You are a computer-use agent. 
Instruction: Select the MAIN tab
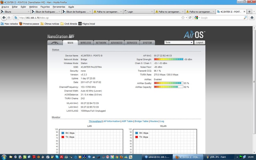(70, 43)
